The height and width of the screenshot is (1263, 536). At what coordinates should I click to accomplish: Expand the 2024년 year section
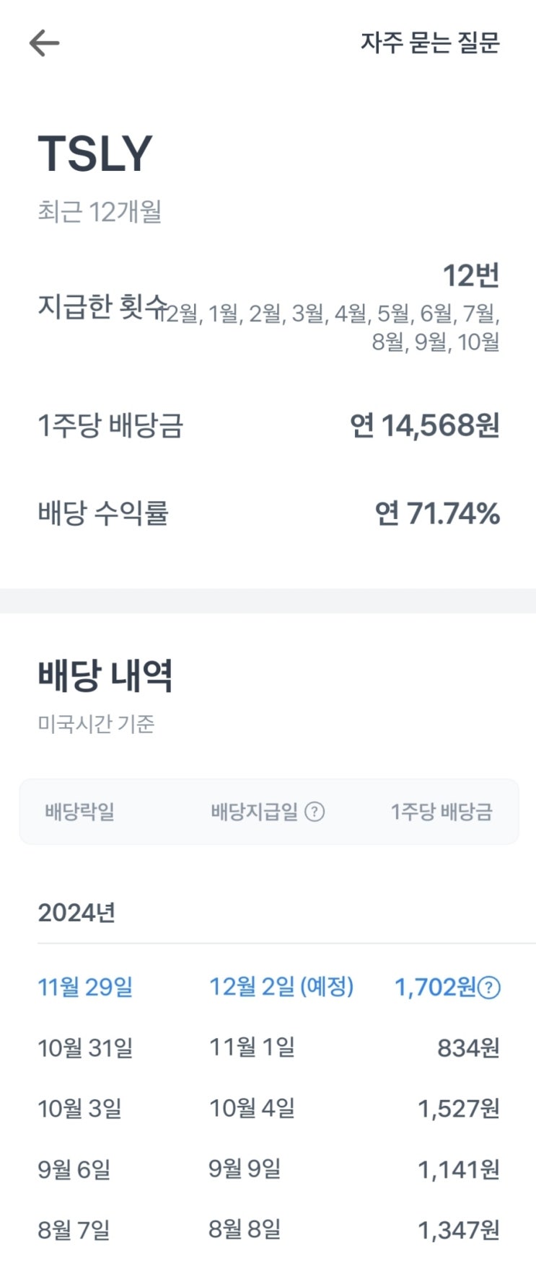click(76, 912)
